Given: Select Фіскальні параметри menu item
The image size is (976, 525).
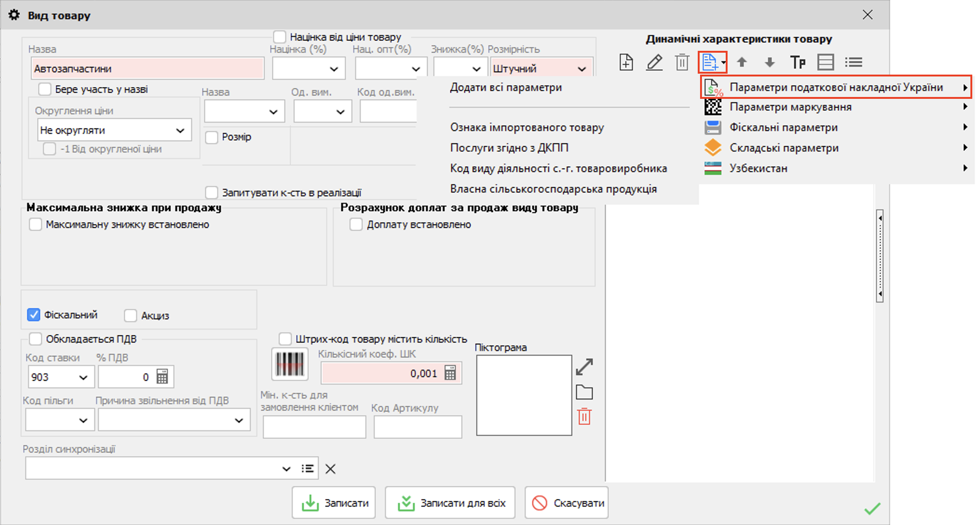Looking at the screenshot, I should 784,127.
